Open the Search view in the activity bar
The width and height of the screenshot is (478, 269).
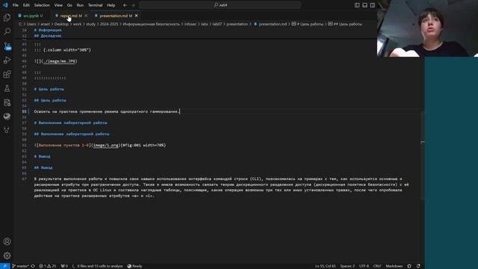tap(7, 31)
